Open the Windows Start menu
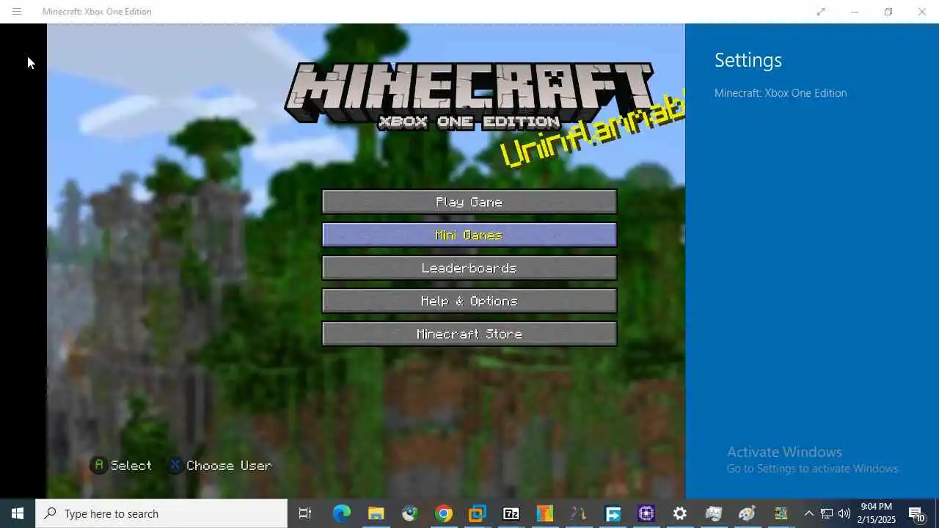 [18, 513]
